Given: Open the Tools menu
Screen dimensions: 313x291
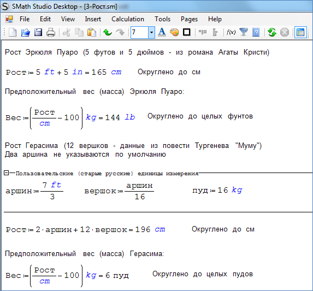Looking at the screenshot, I should 162,19.
